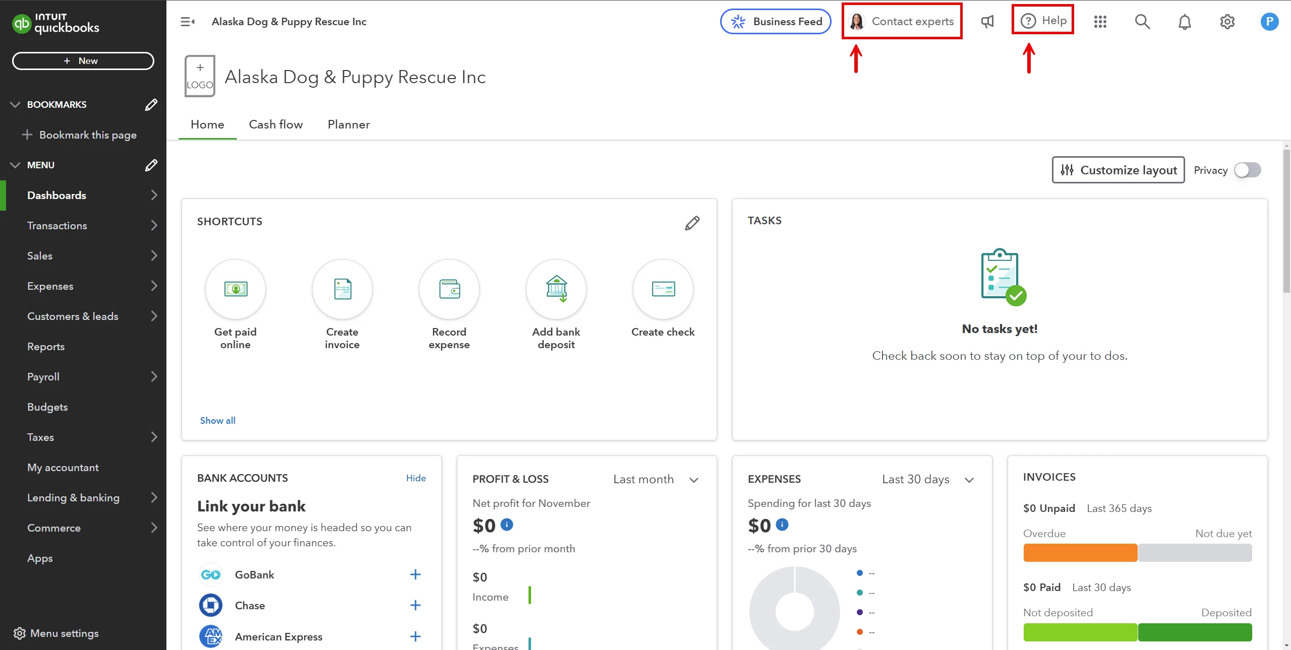Screen dimensions: 1291x650
Task: Open the apps grid menu
Action: (x=1101, y=22)
